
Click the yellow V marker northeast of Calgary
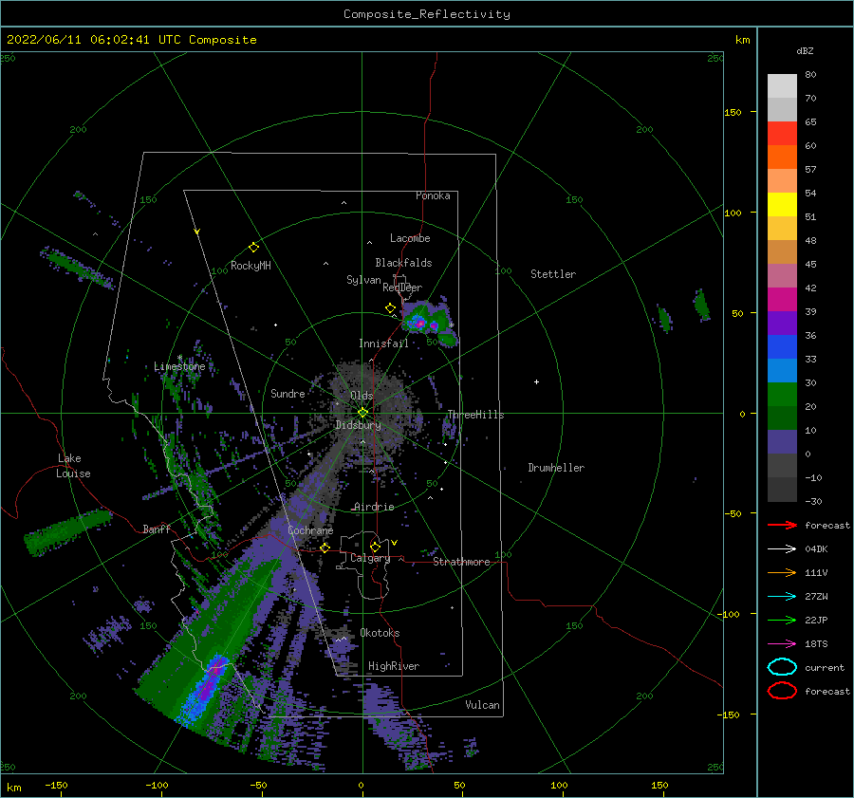point(395,543)
